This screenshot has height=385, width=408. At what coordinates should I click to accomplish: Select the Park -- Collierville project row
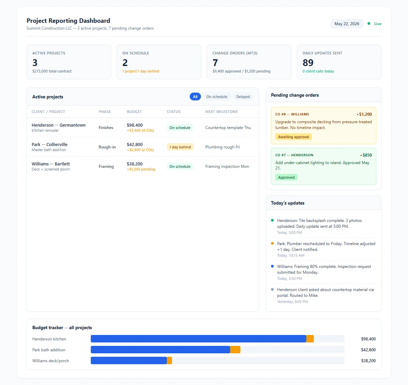point(143,147)
